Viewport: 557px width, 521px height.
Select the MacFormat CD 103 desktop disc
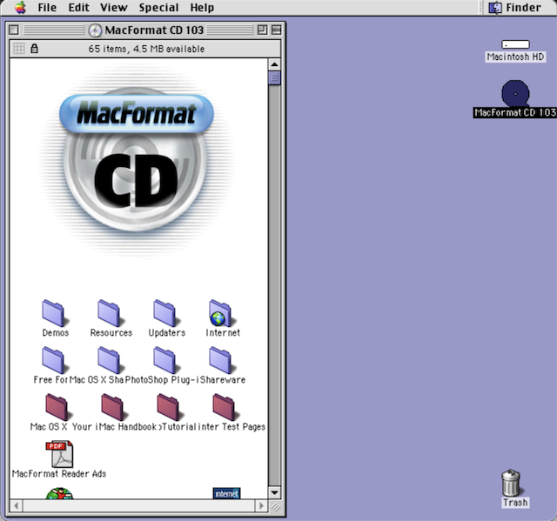[515, 93]
